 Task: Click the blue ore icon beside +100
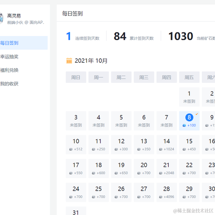[x=184, y=125]
